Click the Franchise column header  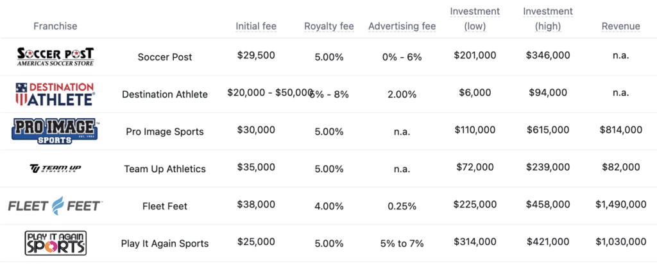pos(55,26)
